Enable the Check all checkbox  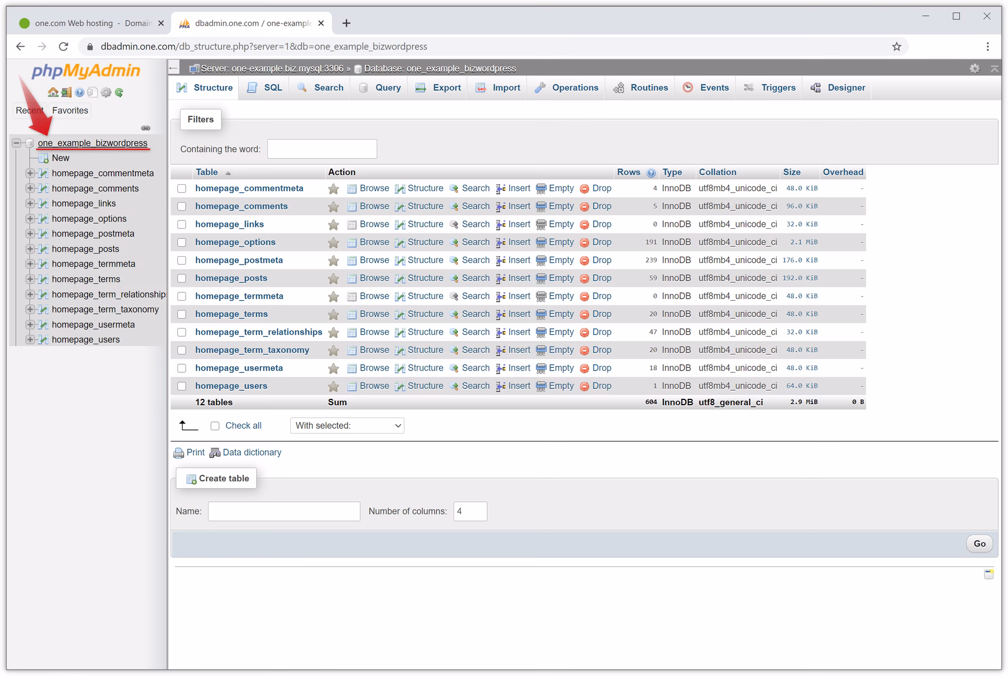point(215,426)
